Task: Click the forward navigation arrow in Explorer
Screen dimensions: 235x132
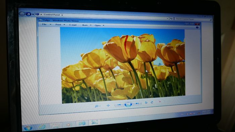Action: (28, 14)
